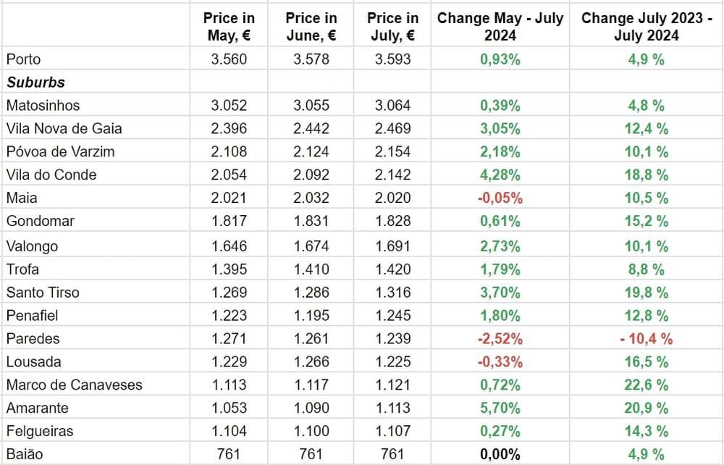Click the Felgueiras row label
Screen dimensions: 724x465
click(40, 431)
